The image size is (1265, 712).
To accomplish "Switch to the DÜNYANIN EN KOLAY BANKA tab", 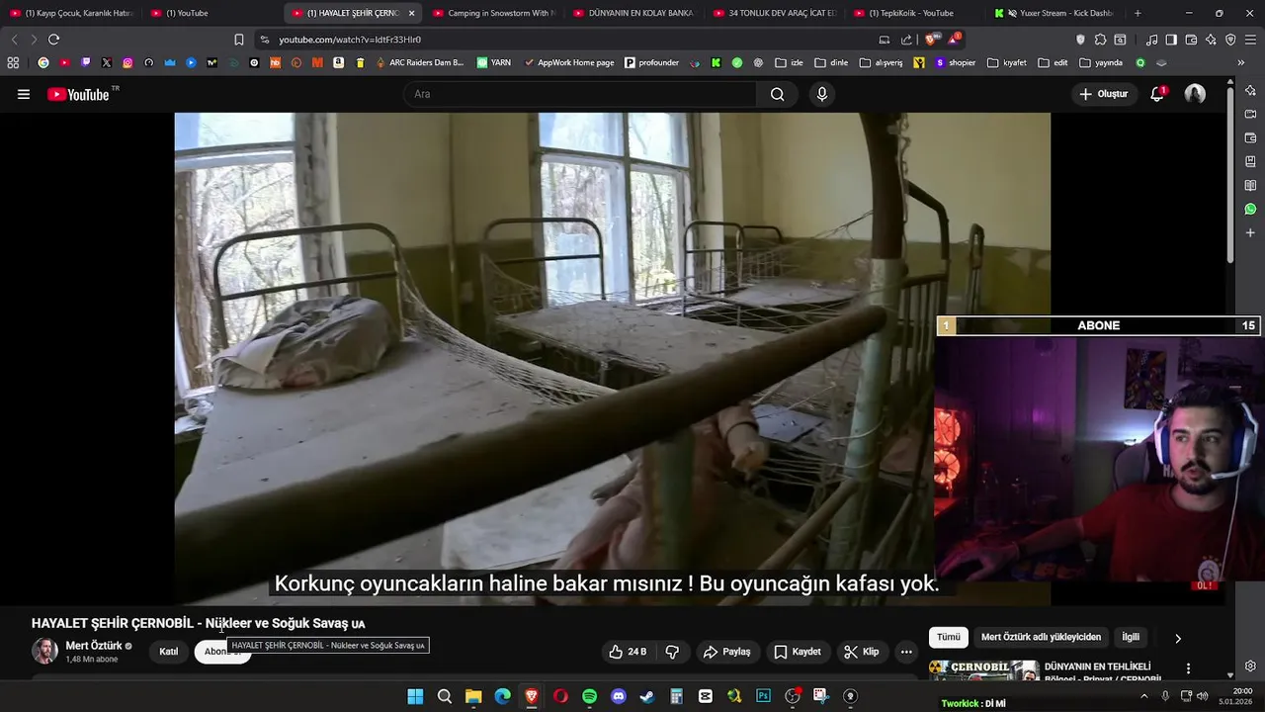I will pyautogui.click(x=634, y=13).
